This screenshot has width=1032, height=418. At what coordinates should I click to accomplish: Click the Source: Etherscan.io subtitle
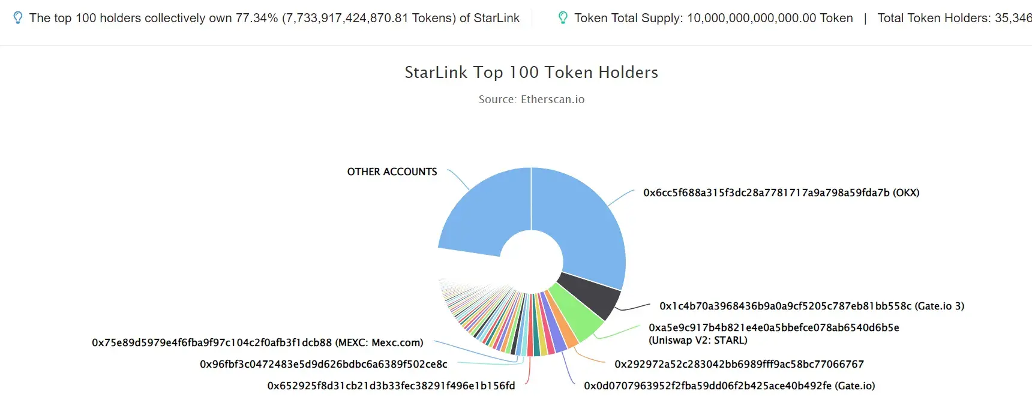tap(532, 100)
